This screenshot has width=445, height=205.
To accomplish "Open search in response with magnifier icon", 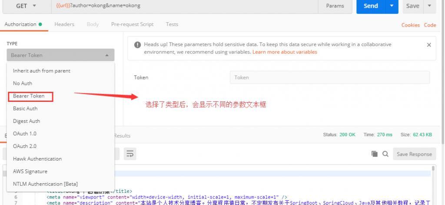I will pos(385,154).
